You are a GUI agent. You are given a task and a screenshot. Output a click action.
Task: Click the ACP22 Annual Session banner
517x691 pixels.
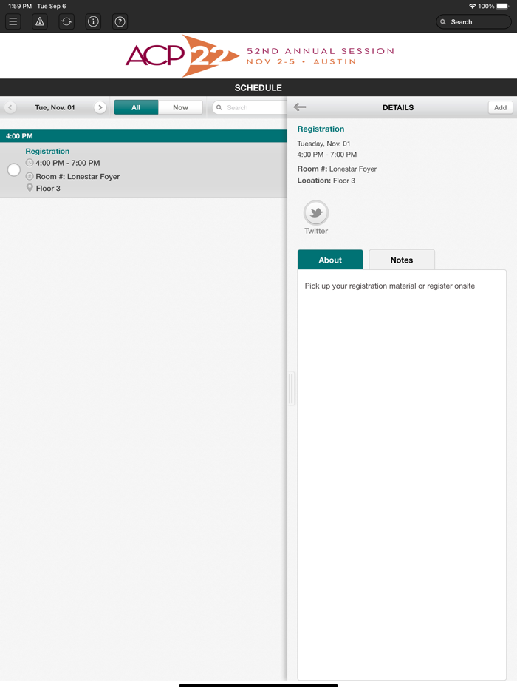(258, 56)
